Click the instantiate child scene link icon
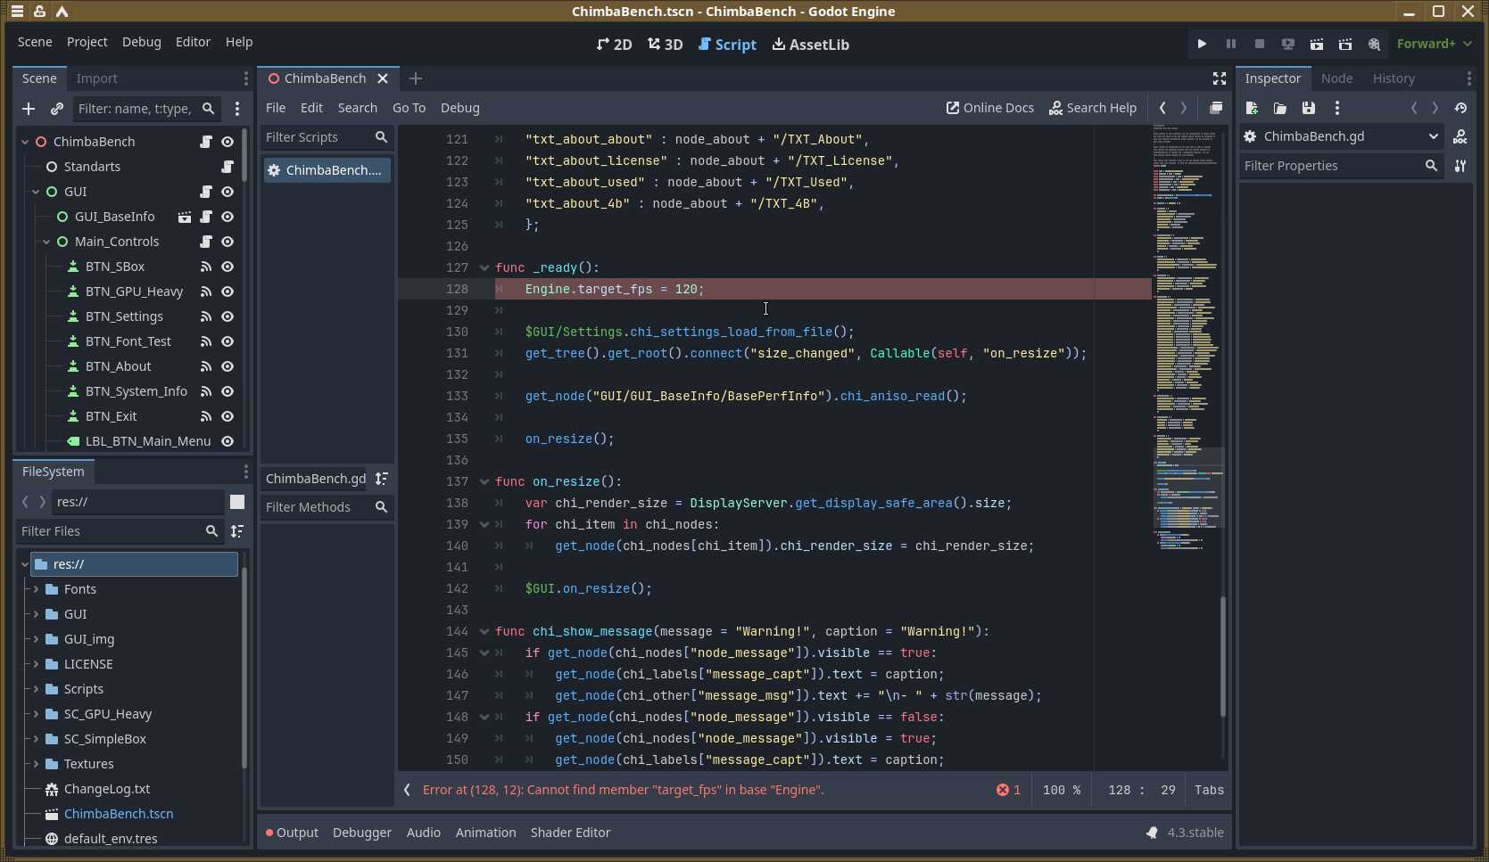The image size is (1489, 862). click(x=57, y=109)
